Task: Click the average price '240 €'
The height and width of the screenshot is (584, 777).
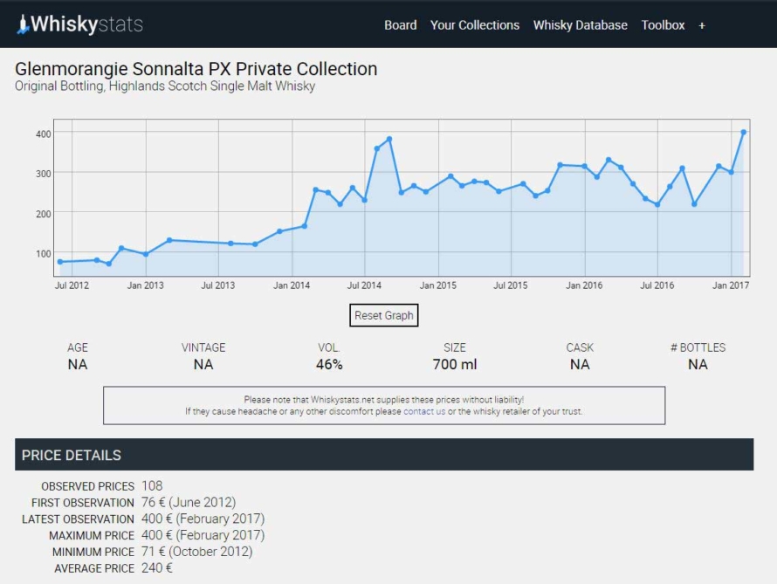Action: pyautogui.click(x=157, y=568)
